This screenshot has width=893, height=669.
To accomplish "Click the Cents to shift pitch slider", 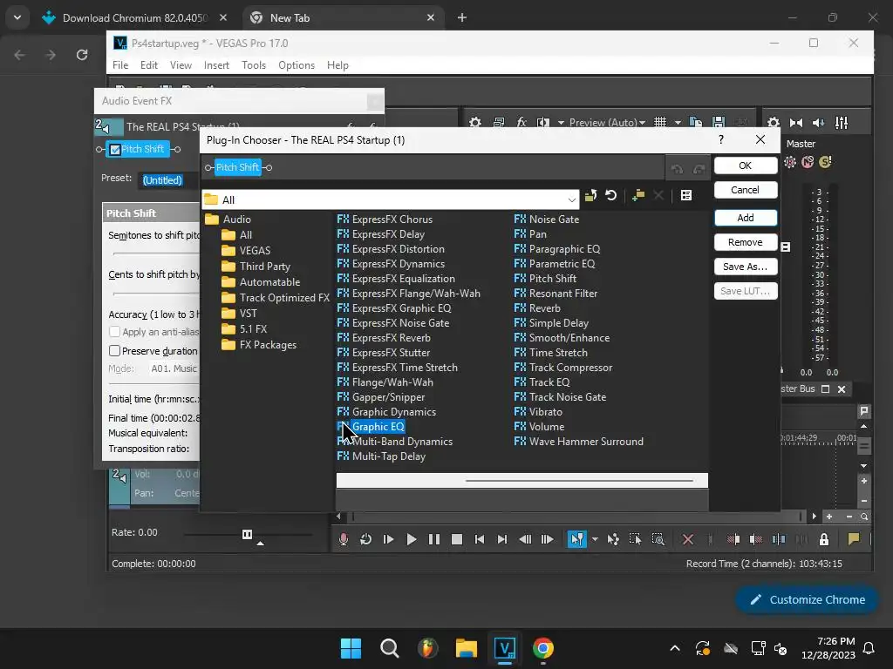I will click(156, 294).
